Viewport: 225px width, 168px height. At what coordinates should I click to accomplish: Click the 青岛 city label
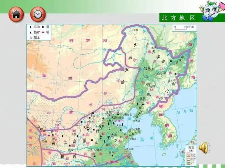134,139
